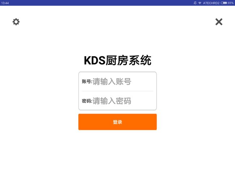
Task: Click the 登录 text on the orange button
Action: pyautogui.click(x=117, y=122)
